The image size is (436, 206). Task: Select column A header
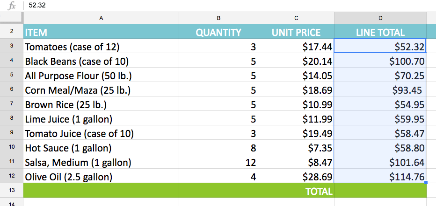(101, 18)
